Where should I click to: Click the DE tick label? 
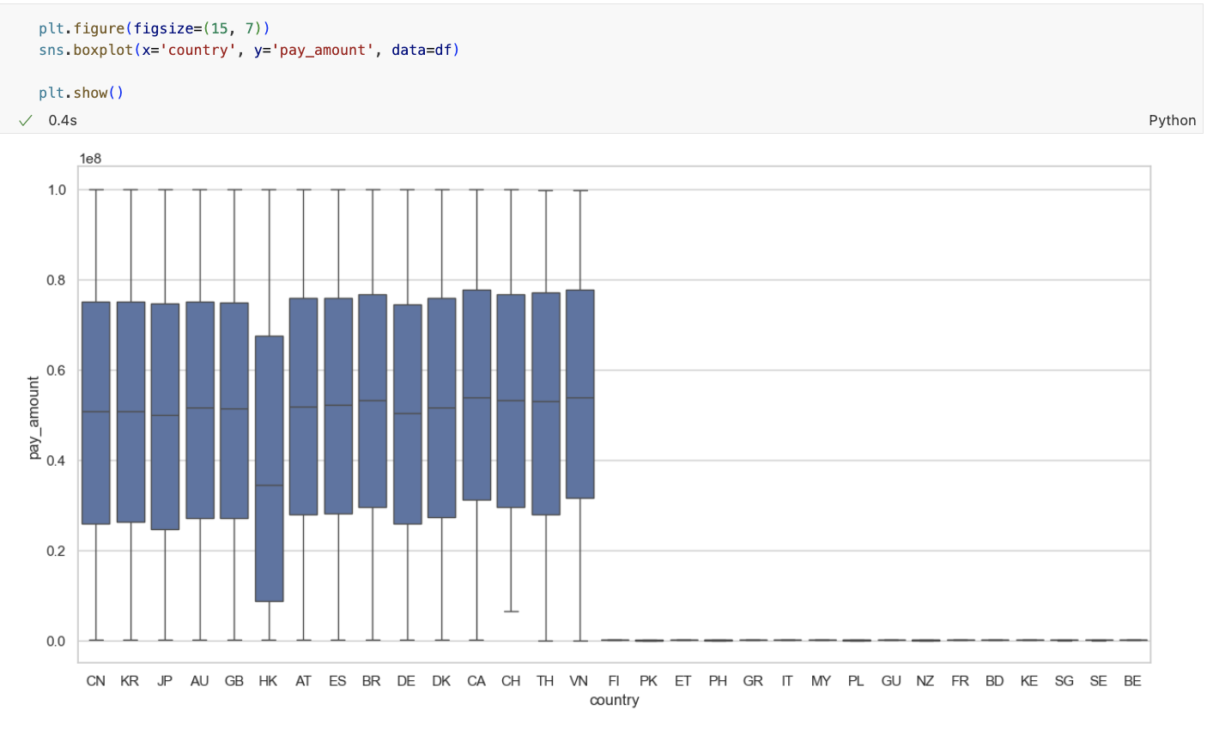(407, 681)
